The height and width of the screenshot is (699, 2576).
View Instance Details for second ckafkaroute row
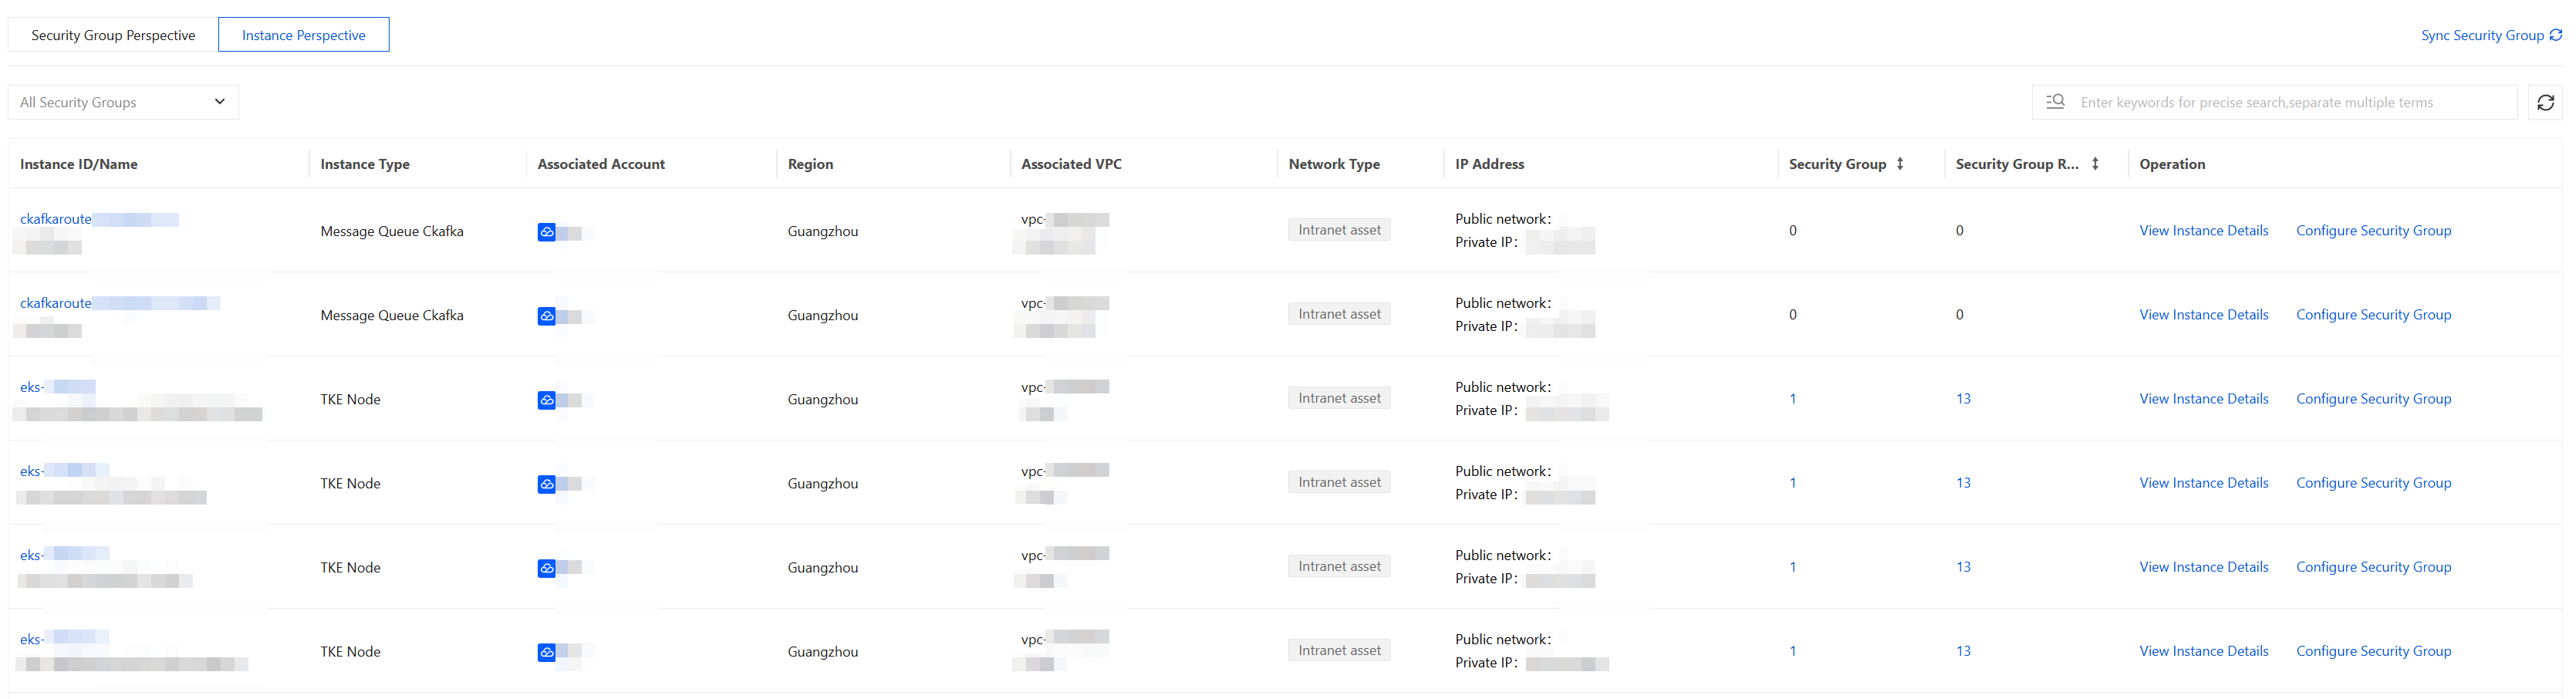click(x=2203, y=315)
